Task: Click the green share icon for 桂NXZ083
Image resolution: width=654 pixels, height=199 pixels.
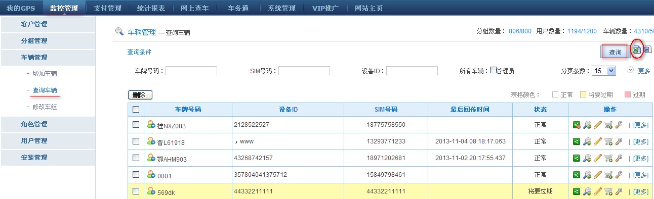Action: tap(577, 125)
